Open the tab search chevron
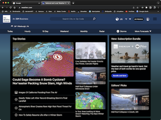 pyautogui.click(x=158, y=3)
